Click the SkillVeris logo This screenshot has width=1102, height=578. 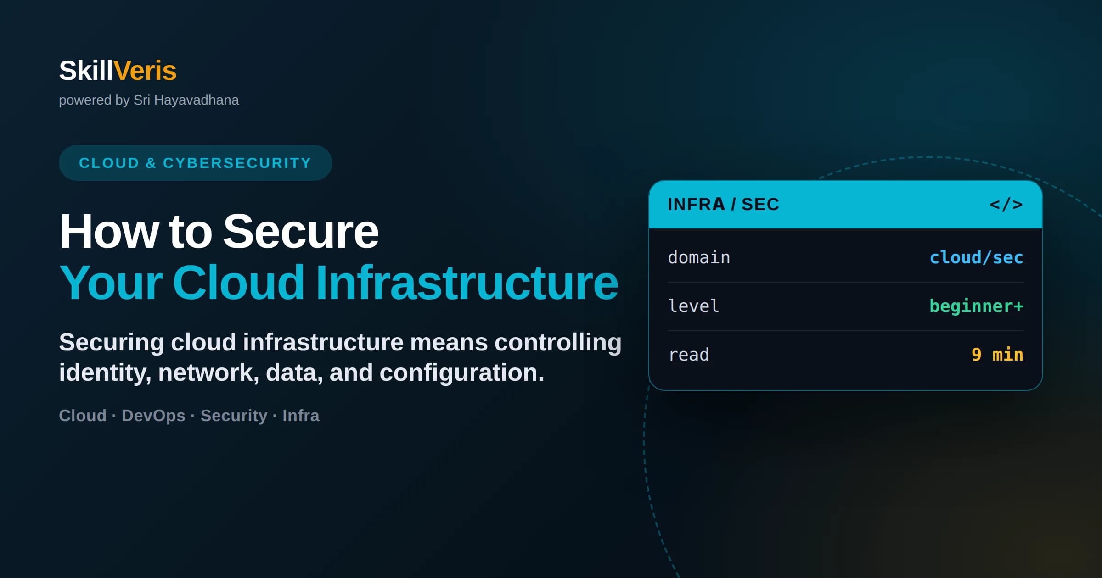[118, 71]
